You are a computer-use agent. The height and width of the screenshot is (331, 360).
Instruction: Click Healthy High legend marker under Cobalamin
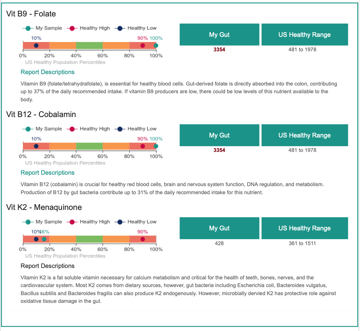72,129
